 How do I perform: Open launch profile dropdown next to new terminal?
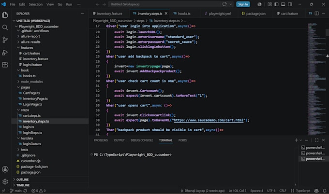point(300,140)
